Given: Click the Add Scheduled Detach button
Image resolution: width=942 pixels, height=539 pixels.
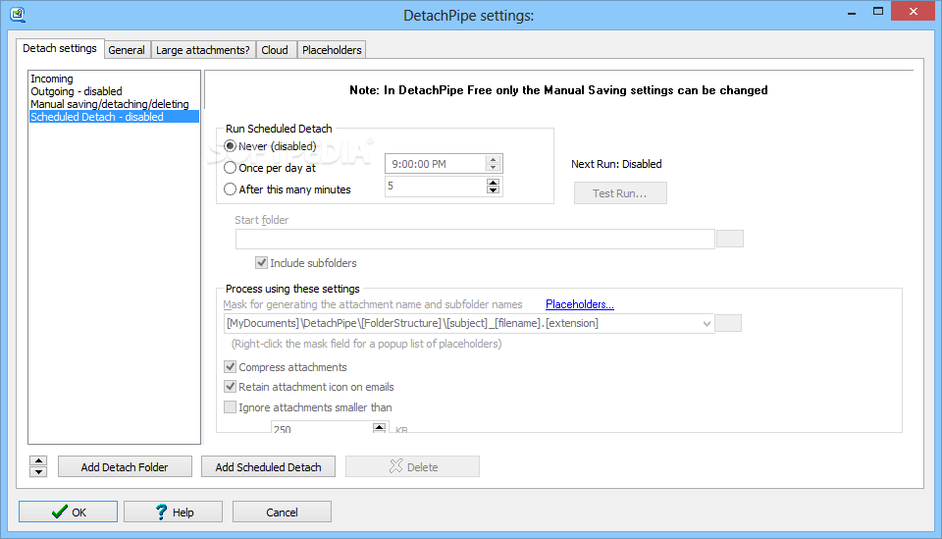Looking at the screenshot, I should click(268, 467).
